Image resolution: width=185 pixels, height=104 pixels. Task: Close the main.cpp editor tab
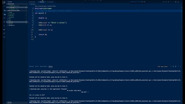45,2
